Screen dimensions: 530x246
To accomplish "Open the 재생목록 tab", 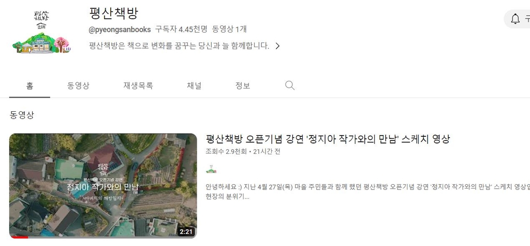I will tap(138, 86).
